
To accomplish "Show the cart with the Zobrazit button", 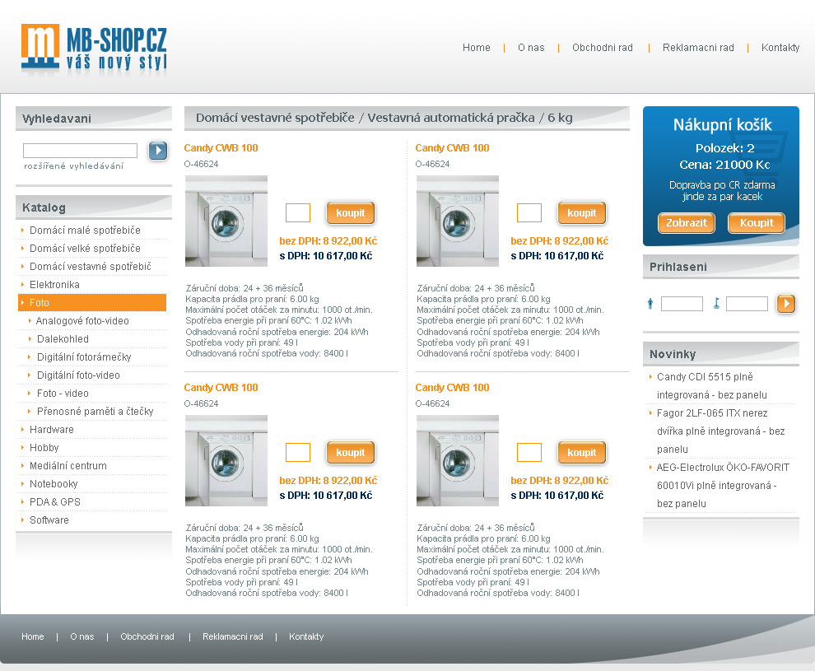I will (x=687, y=223).
